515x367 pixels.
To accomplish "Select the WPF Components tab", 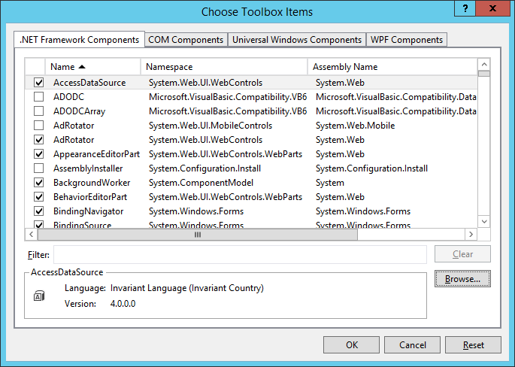I will [407, 40].
